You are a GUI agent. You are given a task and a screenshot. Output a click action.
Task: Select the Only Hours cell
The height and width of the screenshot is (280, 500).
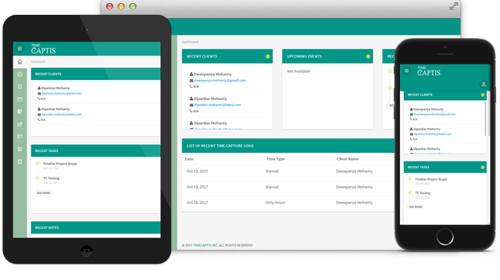click(275, 202)
